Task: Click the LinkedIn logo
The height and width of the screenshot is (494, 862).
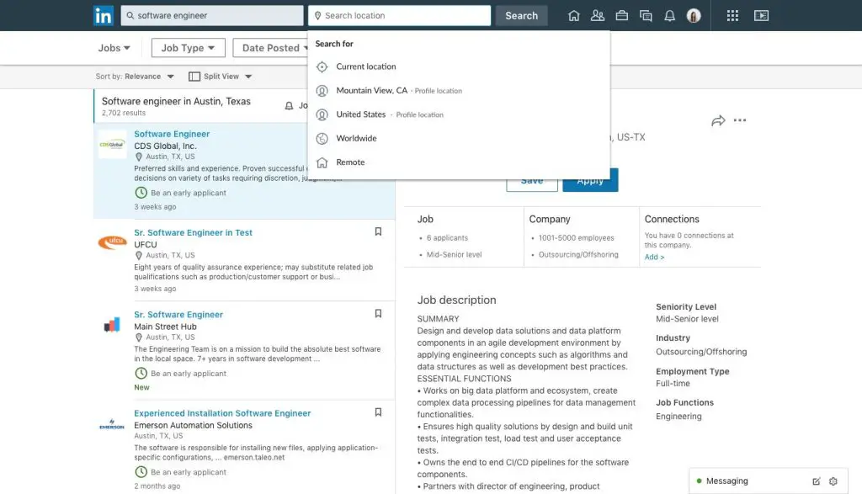Action: 104,15
